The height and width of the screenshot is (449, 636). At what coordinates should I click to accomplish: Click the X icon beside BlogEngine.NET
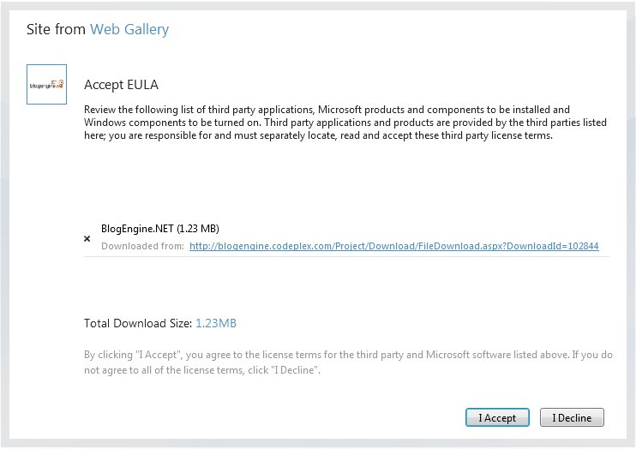pos(87,238)
